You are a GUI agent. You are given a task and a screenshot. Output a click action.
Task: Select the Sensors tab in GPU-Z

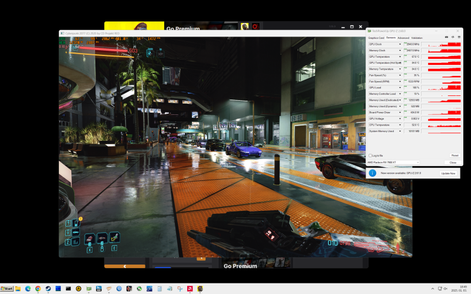(x=391, y=38)
